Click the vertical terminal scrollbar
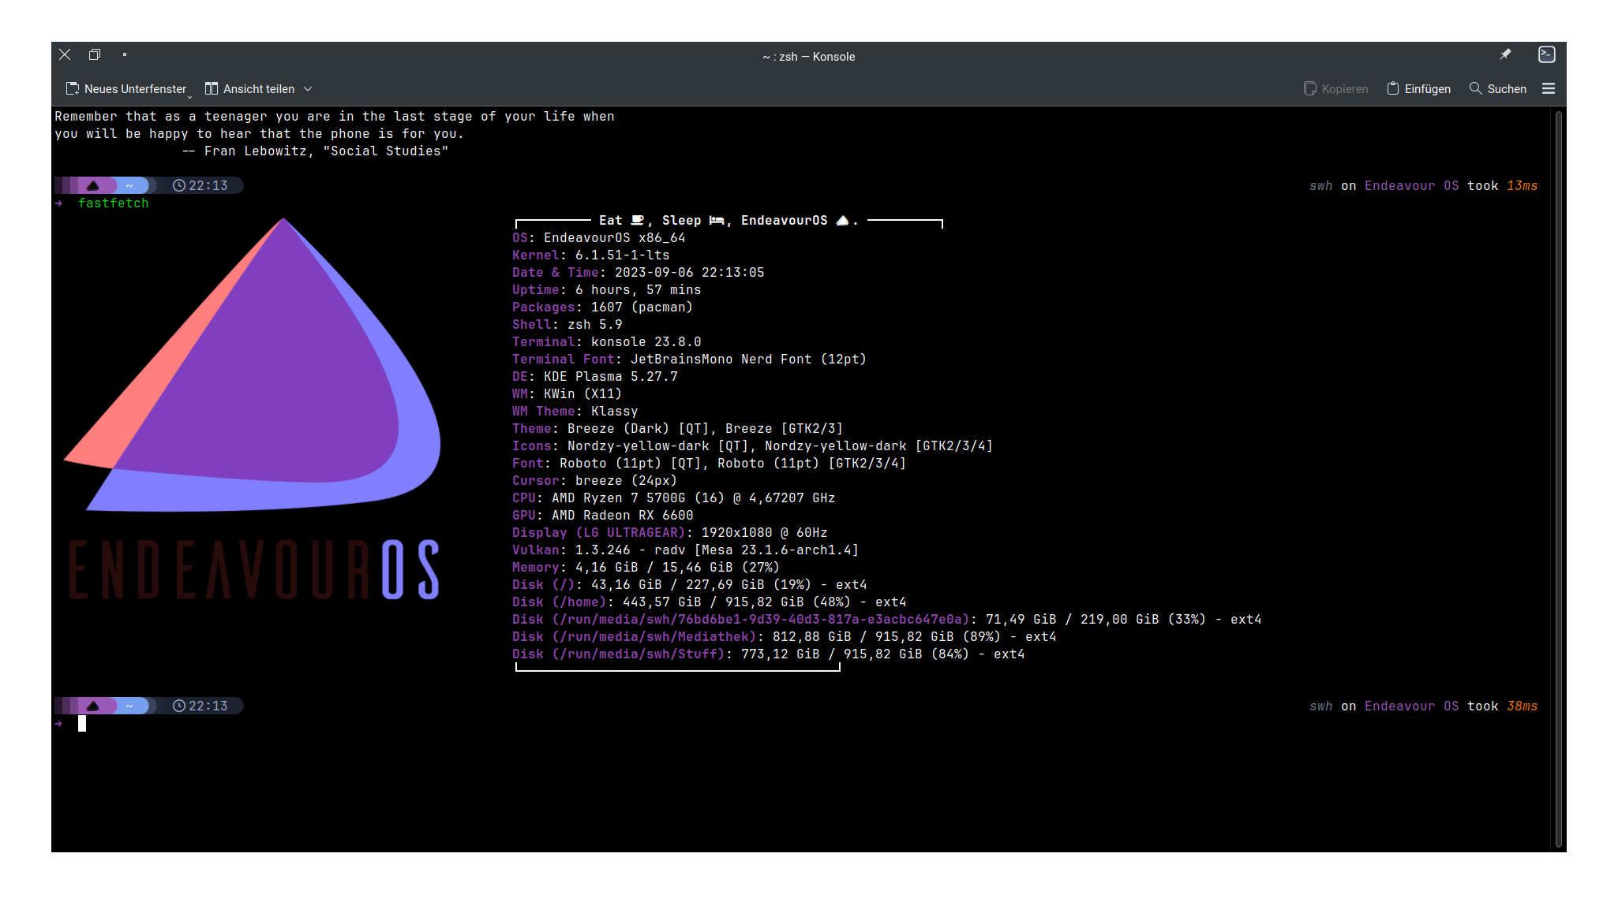The image size is (1618, 913). point(1559,479)
